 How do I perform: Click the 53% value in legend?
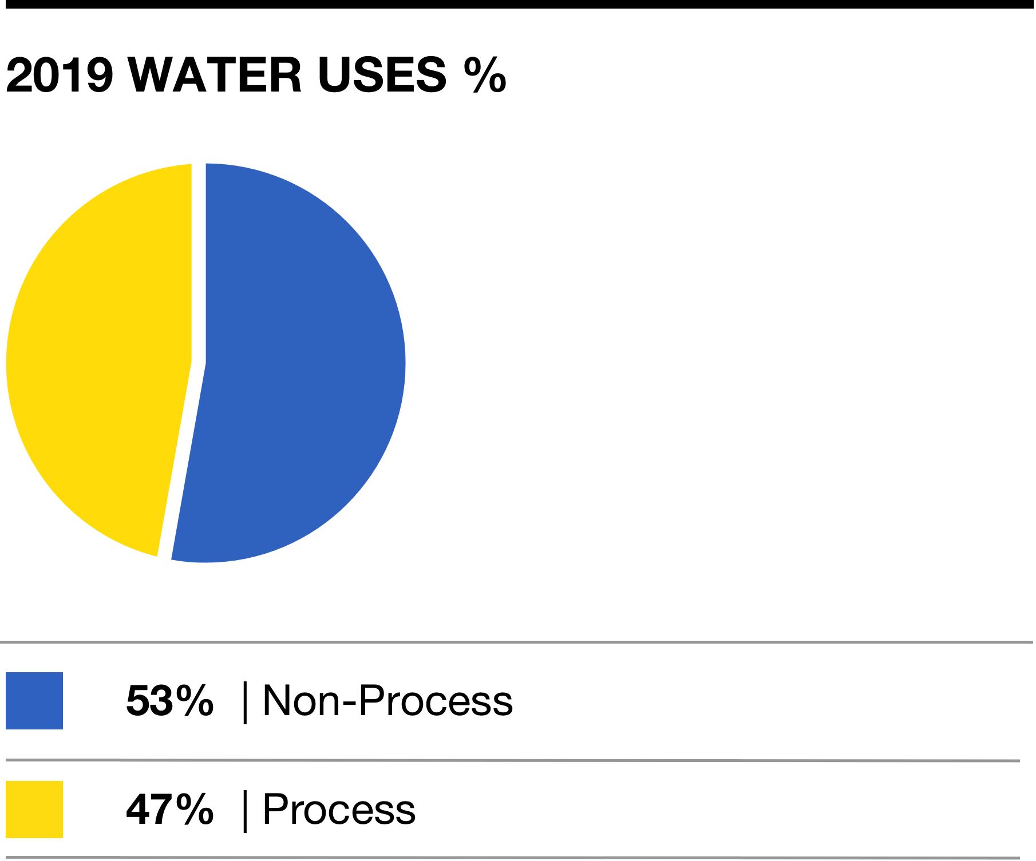170,701
